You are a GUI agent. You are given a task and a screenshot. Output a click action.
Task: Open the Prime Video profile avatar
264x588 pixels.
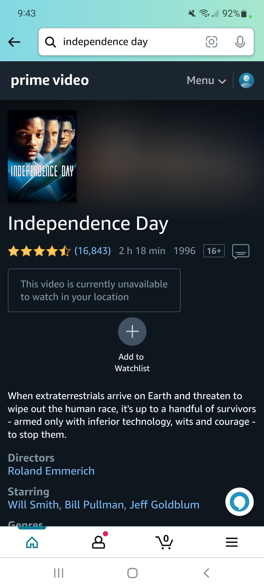[247, 80]
